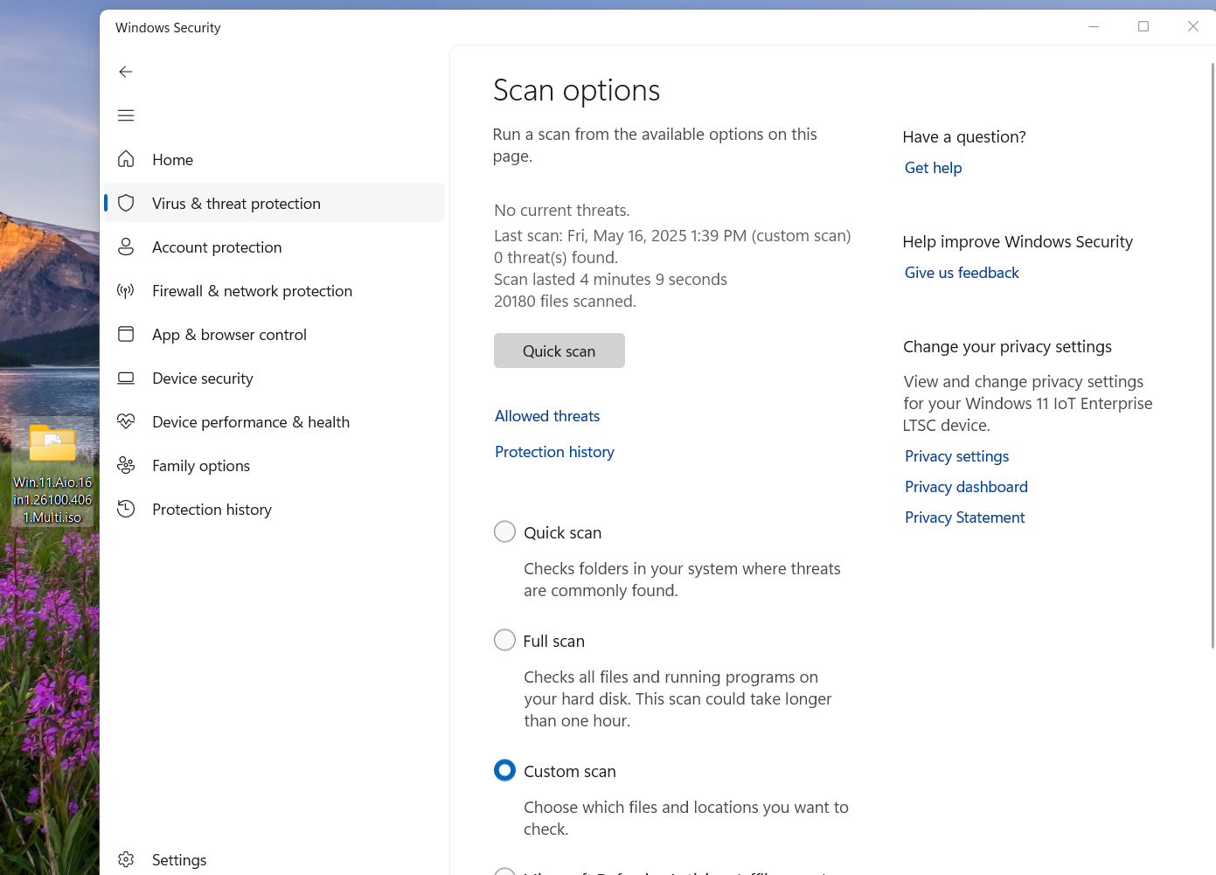
Task: Click 'Change your privacy settings' heading
Action: (x=1007, y=347)
